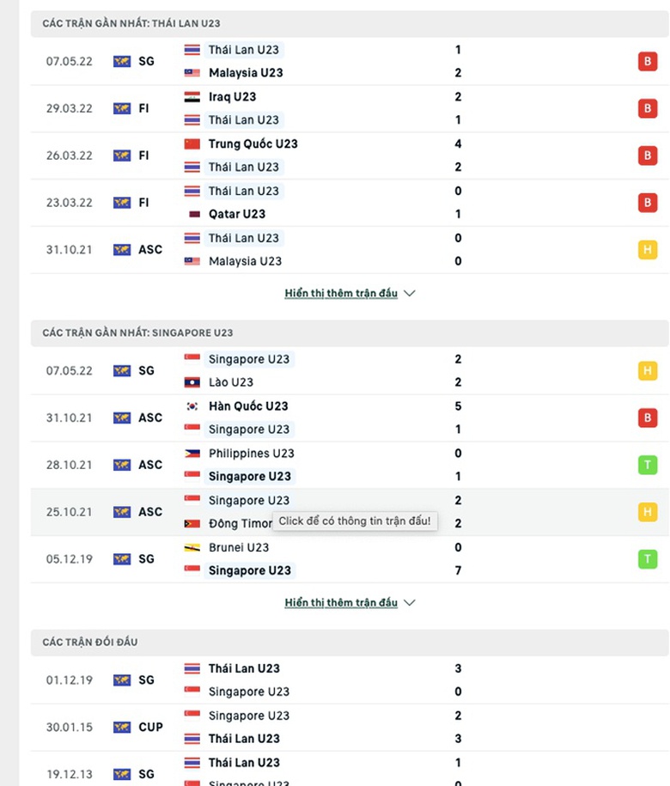The height and width of the screenshot is (786, 670).
Task: Open 'Hiển thị thêm trận đấu' under Thái Lan section
Action: 341,293
